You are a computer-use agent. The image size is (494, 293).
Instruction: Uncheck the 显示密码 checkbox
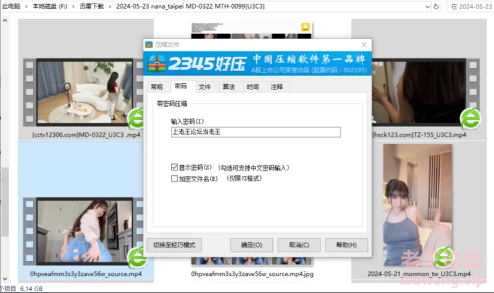[x=174, y=167]
